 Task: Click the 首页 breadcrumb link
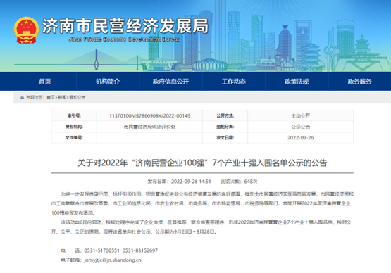pos(50,97)
